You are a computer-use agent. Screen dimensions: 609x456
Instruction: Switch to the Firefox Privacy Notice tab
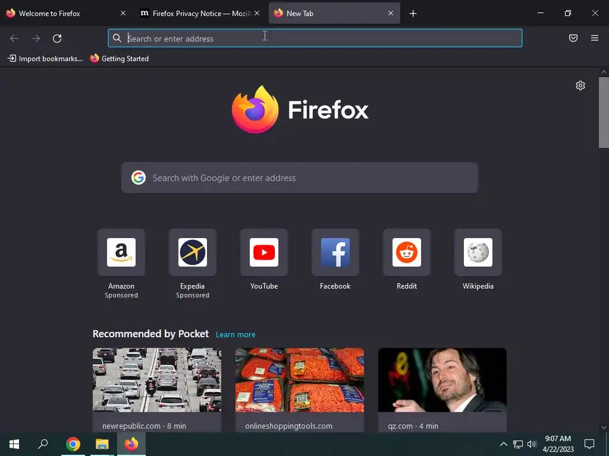200,13
